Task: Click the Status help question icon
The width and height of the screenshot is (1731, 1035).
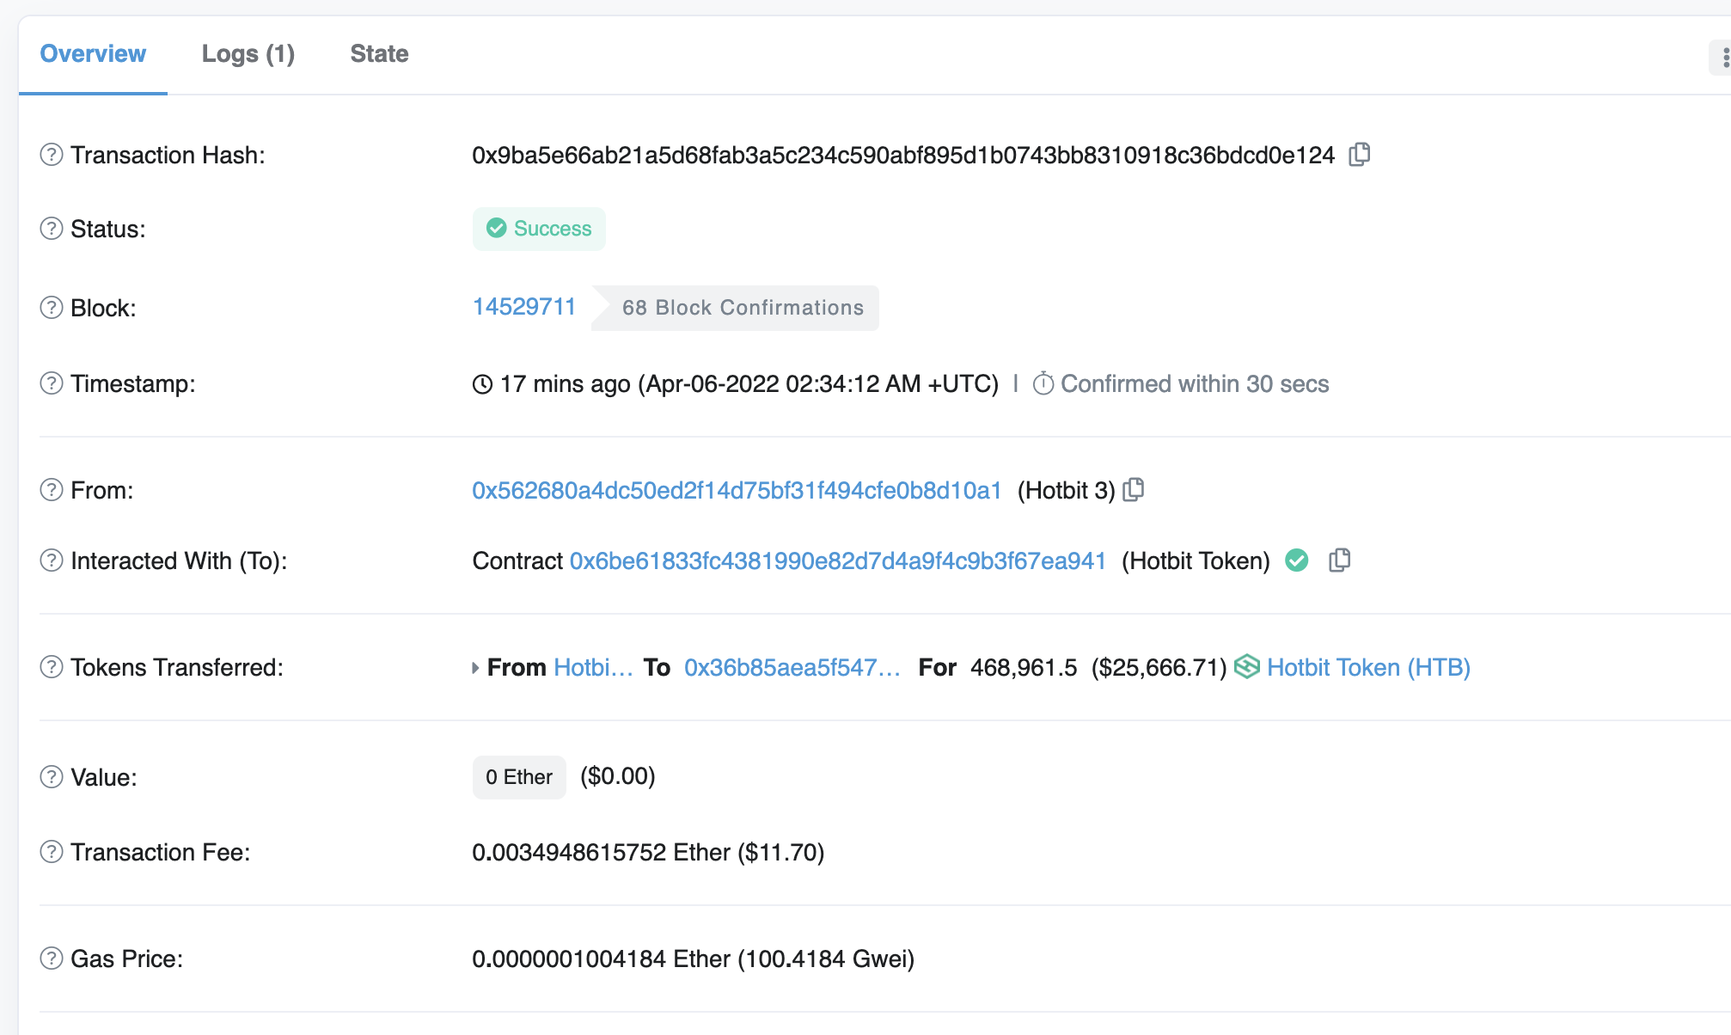Action: [52, 229]
